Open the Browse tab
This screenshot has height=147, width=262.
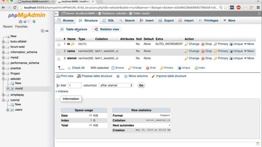pos(65,20)
